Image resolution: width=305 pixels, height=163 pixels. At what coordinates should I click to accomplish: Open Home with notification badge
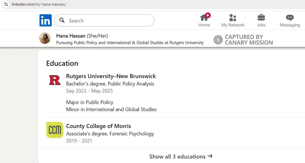pos(204,17)
